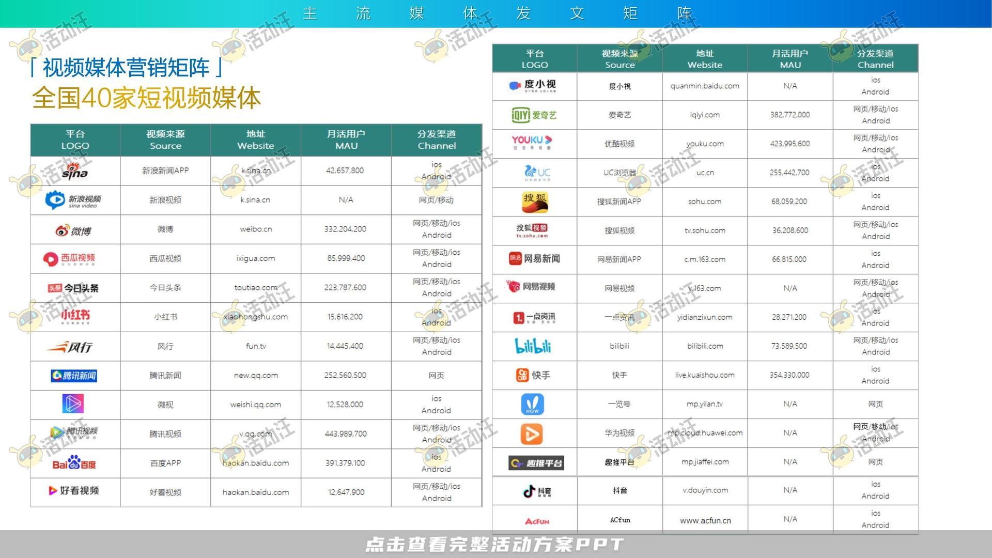Image resolution: width=992 pixels, height=558 pixels.
Task: Open the bilibili.com address
Action: (705, 346)
